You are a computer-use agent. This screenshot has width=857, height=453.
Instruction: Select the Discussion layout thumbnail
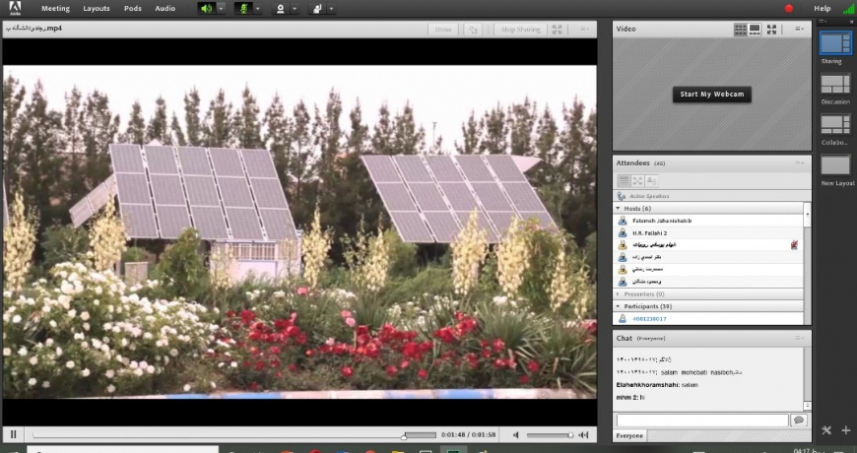[x=835, y=84]
